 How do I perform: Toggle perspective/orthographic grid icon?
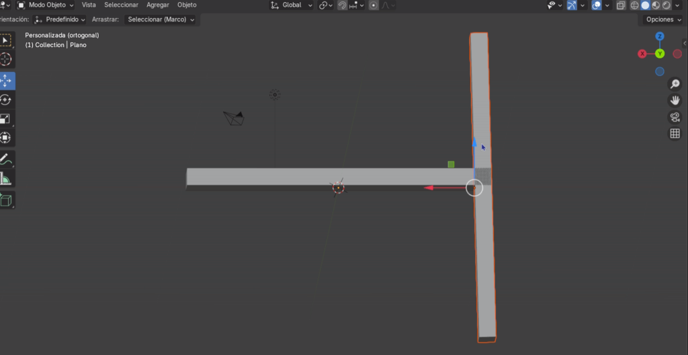[x=675, y=134]
